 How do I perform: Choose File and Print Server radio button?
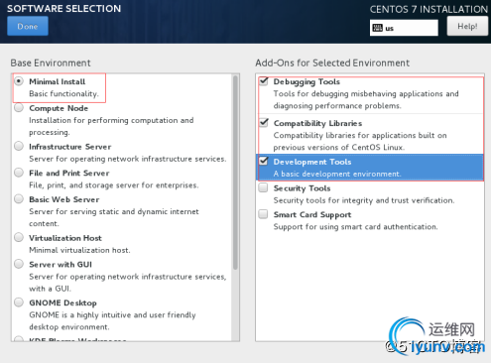[19, 173]
